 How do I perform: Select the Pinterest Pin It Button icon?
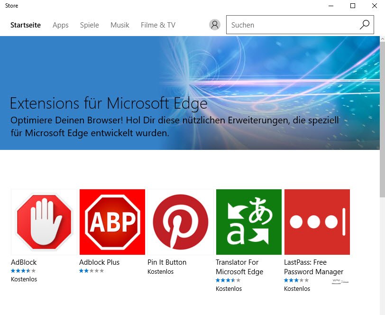click(x=181, y=222)
